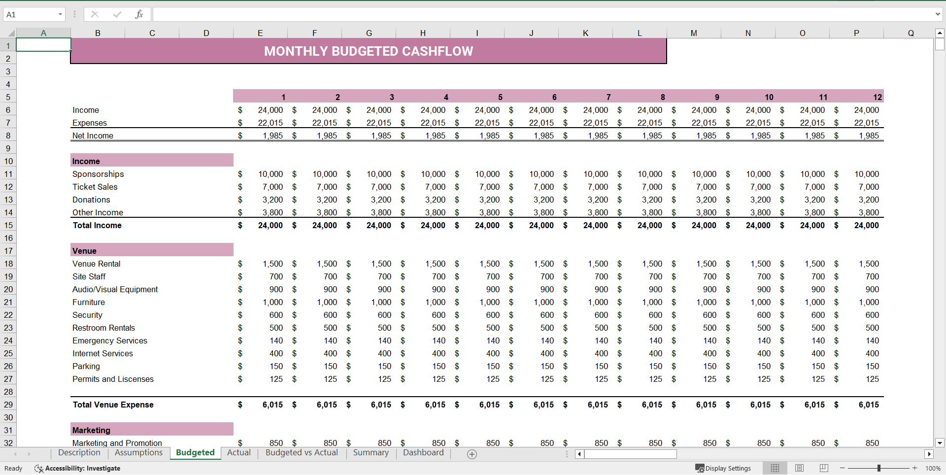Click the horizontal scrollbar thumb

tap(630, 454)
